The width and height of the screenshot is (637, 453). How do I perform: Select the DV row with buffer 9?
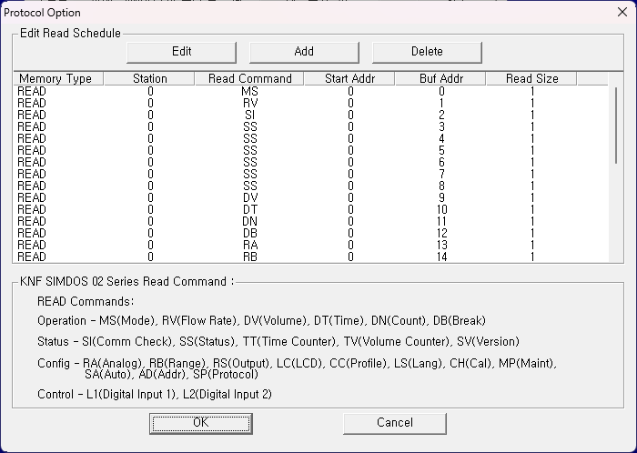coord(311,197)
